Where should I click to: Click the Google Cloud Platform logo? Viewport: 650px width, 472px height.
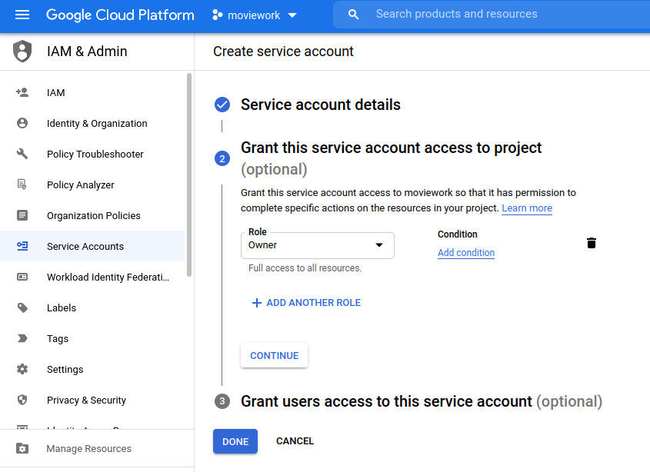120,15
